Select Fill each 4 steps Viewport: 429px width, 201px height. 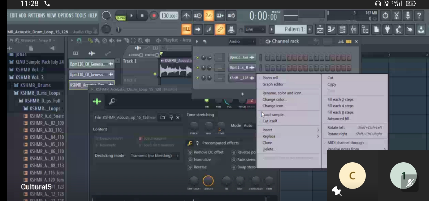pos(340,106)
